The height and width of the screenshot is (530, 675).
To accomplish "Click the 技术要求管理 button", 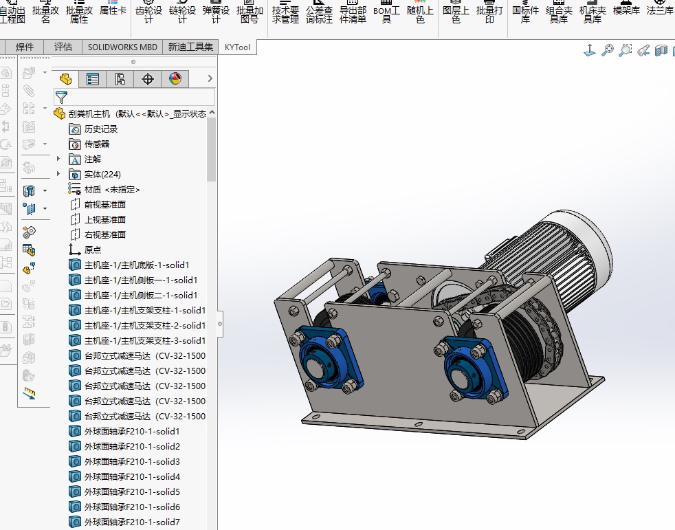I will click(285, 14).
